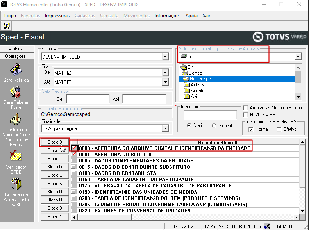This screenshot has height=230, width=309.
Task: Open the Gera txt Fiscal operation
Action: pyautogui.click(x=16, y=73)
